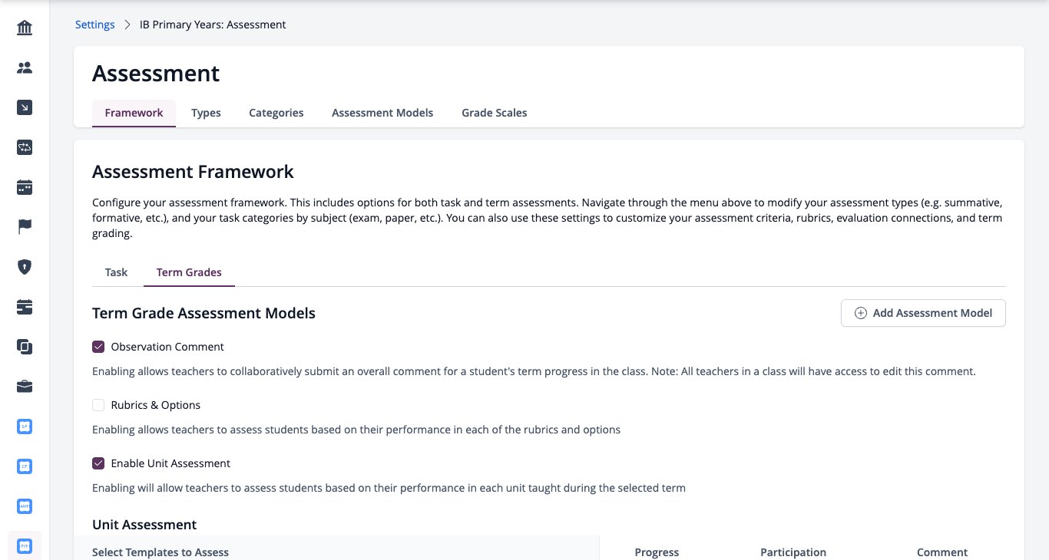Open the Grade Scales tab
The height and width of the screenshot is (560, 1049).
pos(494,113)
